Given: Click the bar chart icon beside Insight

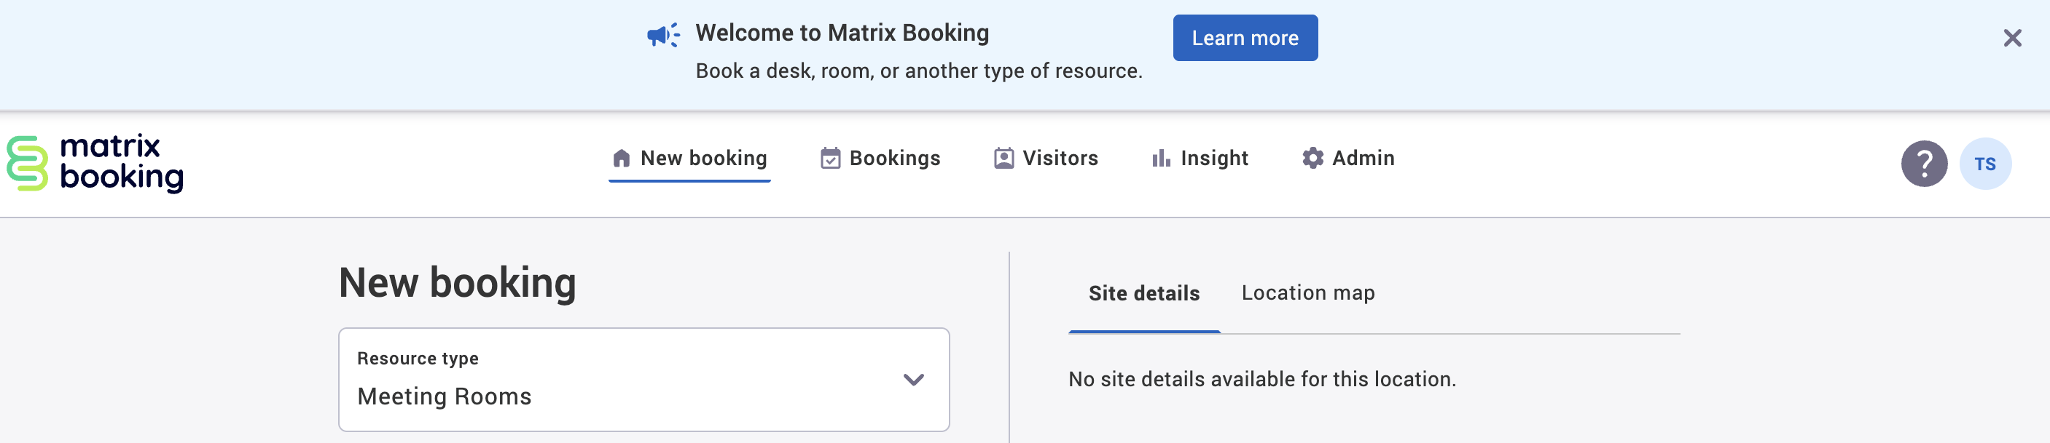Looking at the screenshot, I should coord(1161,159).
